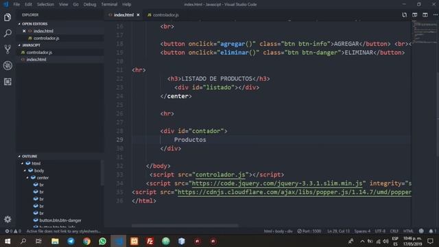Open controlador.js in JAVASCRIPT folder
The height and width of the screenshot is (247, 439).
pos(39,52)
